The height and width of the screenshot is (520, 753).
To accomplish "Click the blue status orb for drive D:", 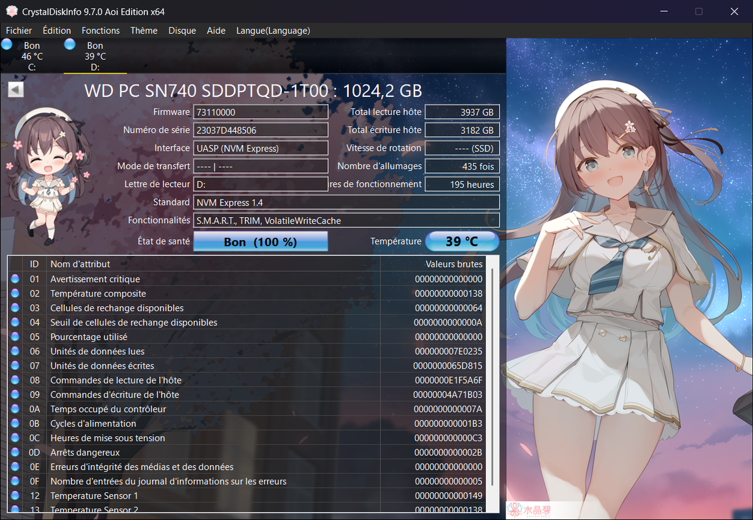I will (70, 44).
